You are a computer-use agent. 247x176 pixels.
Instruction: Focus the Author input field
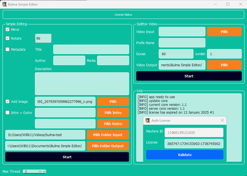pos(69,60)
